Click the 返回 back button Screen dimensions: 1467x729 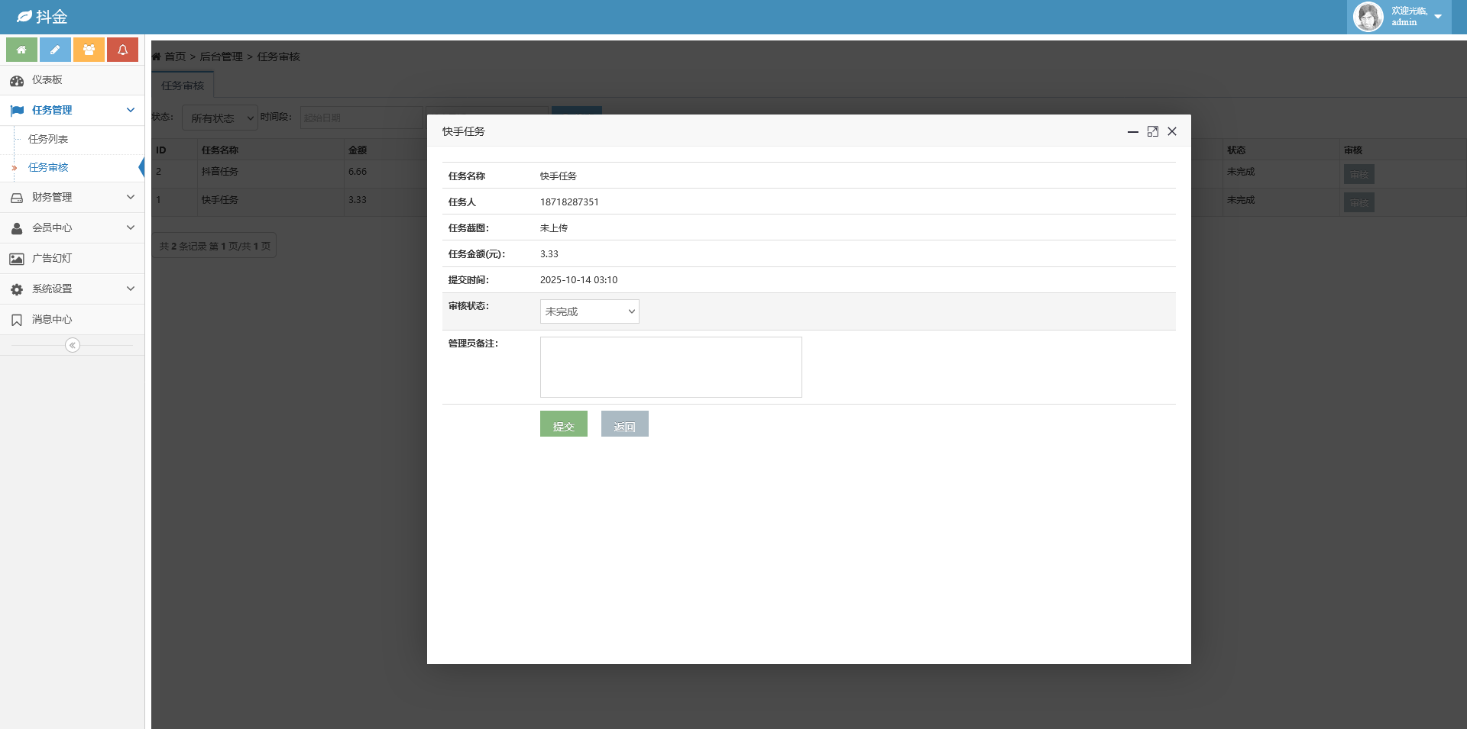624,424
